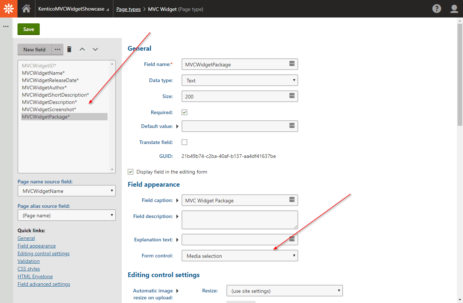
Task: Expand Field caption macro arrow
Action: coord(178,200)
